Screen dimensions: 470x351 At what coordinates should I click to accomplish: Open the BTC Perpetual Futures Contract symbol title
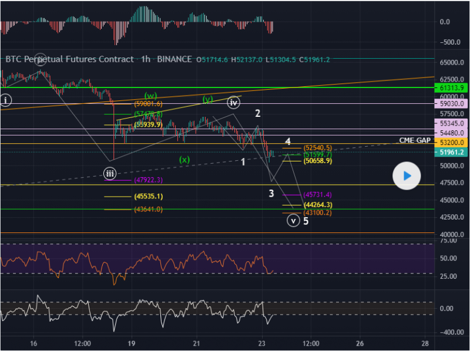(x=70, y=59)
